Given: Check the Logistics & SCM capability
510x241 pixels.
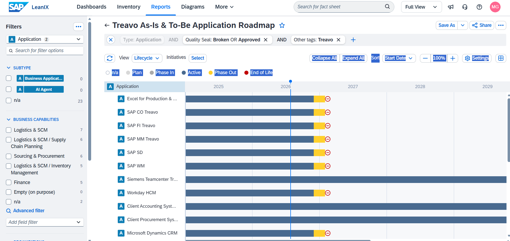Looking at the screenshot, I should tap(9, 130).
